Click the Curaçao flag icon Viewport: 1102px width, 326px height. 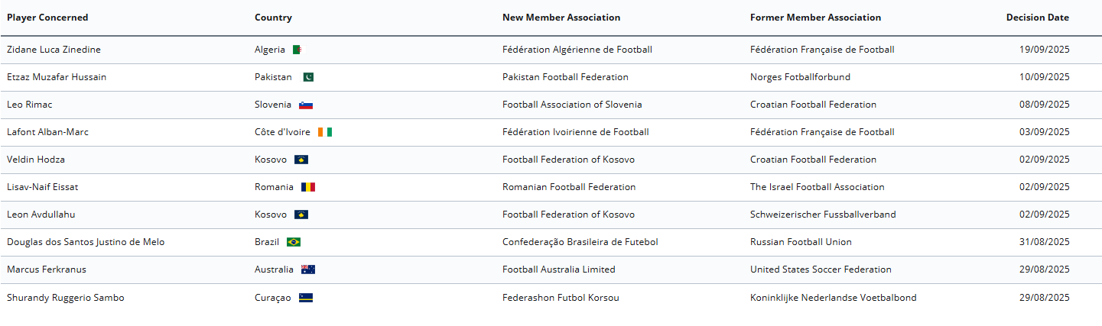306,298
